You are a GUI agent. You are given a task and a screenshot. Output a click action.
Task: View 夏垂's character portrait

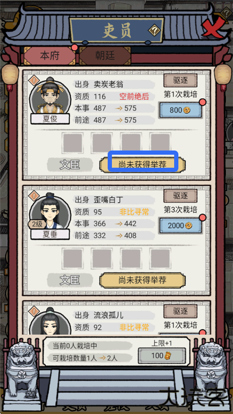[50, 212]
